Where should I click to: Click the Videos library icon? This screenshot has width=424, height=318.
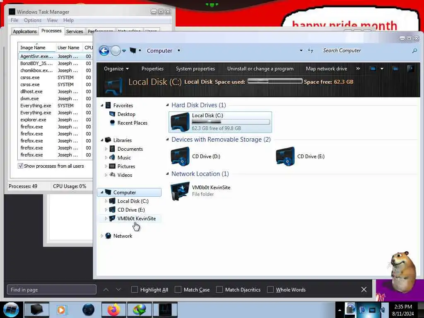point(112,175)
